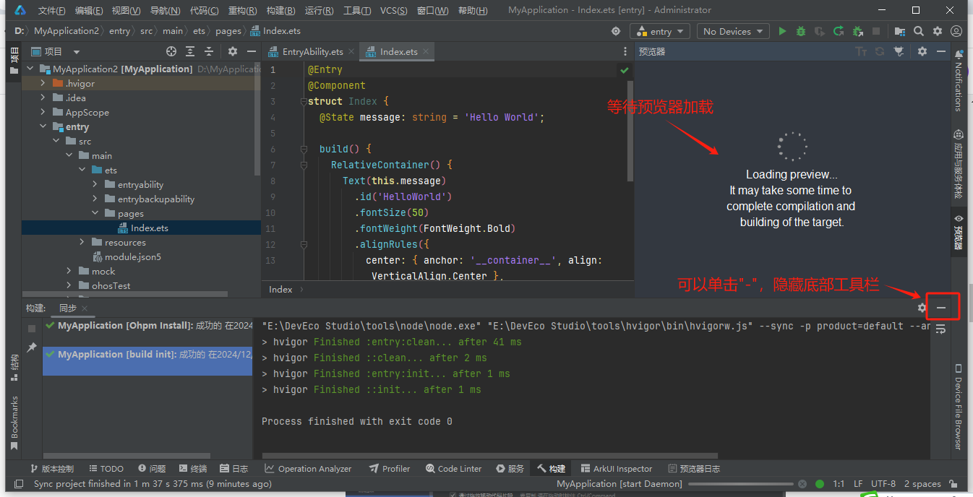The width and height of the screenshot is (973, 497).
Task: Open the Profiler tool tab
Action: click(x=389, y=469)
